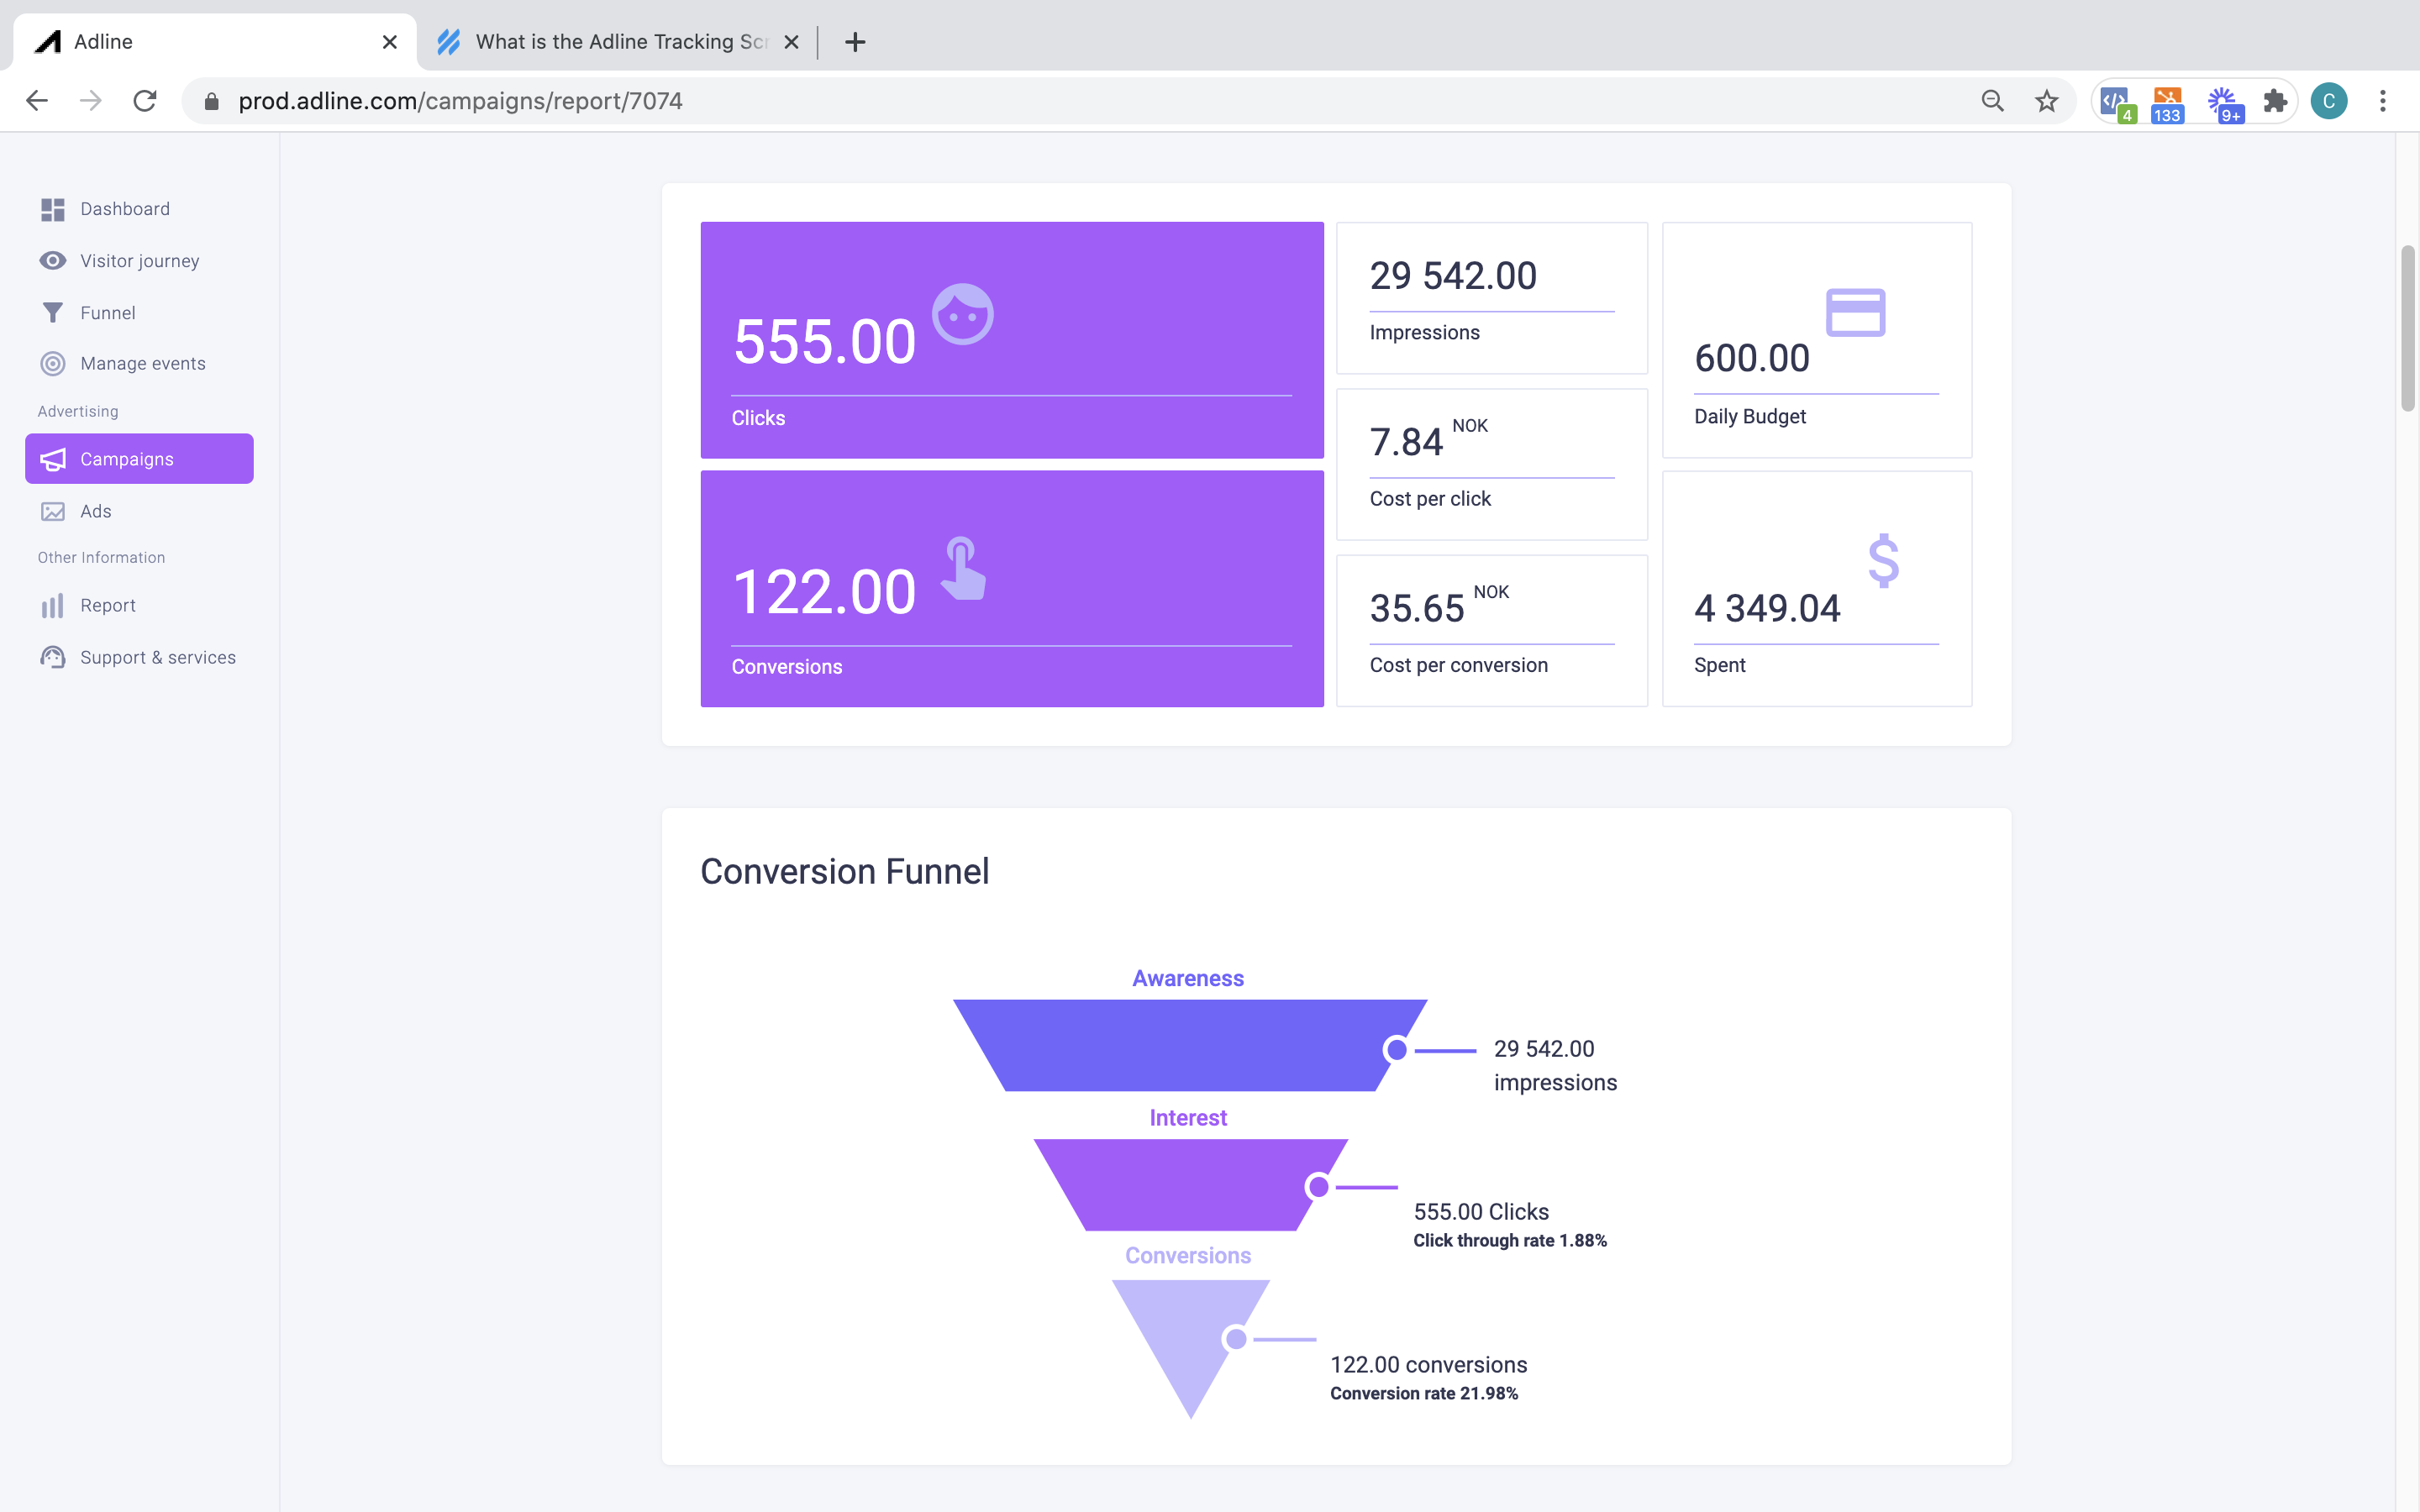This screenshot has height=1512, width=2420.
Task: Click the Campaigns megaphone icon
Action: coord(53,459)
